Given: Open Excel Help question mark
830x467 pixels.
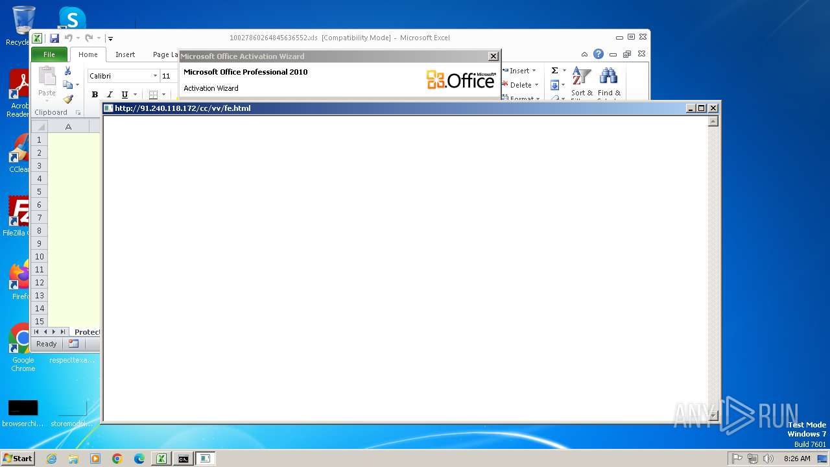Looking at the screenshot, I should pos(599,54).
